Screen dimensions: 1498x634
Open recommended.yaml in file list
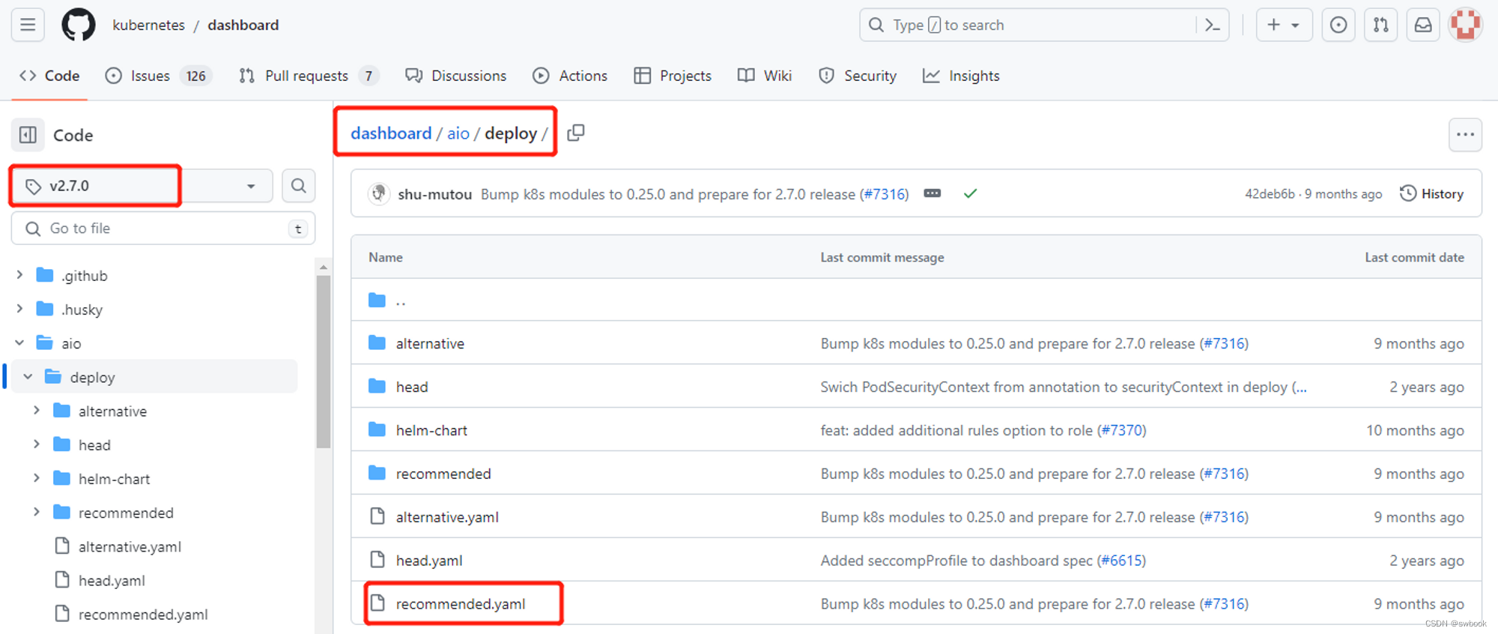(461, 604)
